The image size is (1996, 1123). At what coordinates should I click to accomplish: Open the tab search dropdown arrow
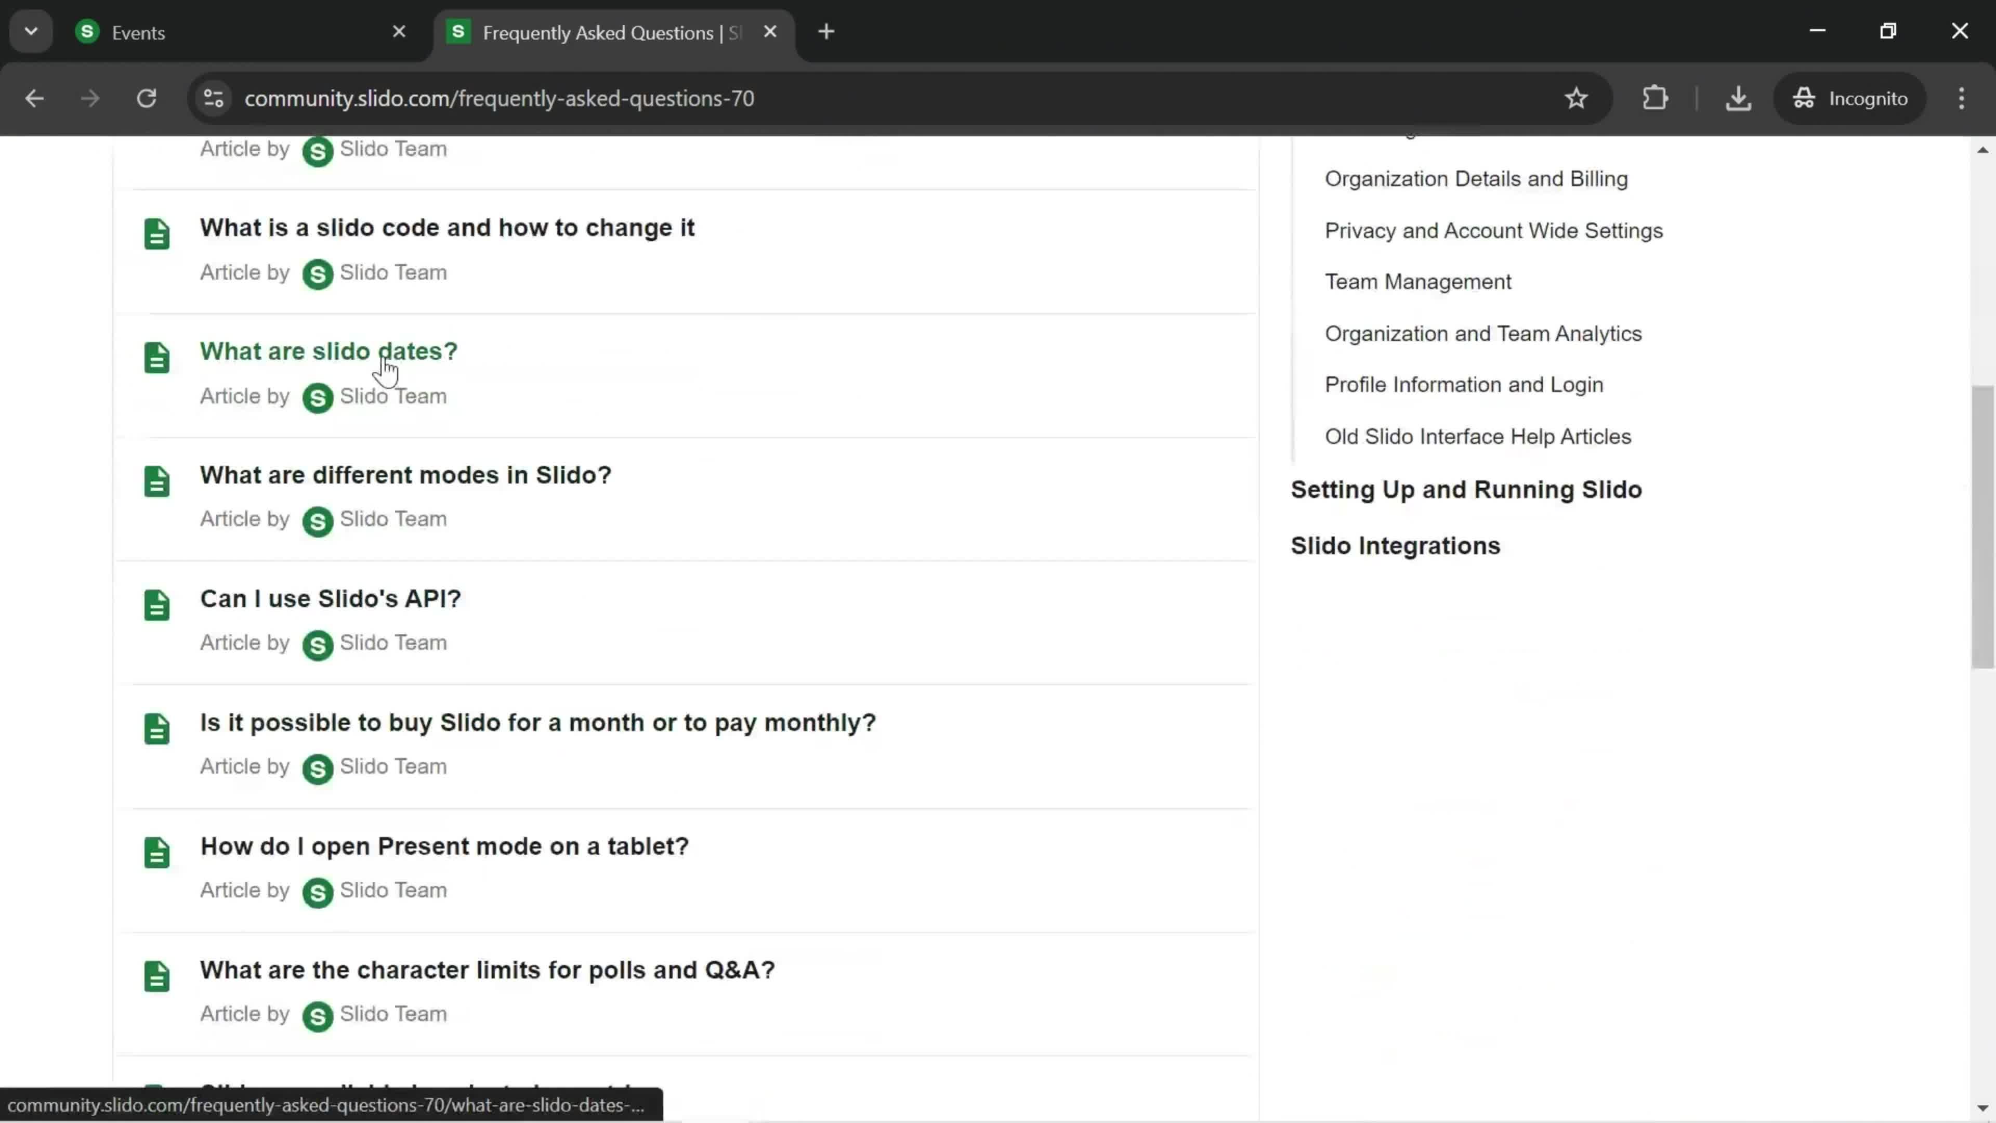point(31,32)
